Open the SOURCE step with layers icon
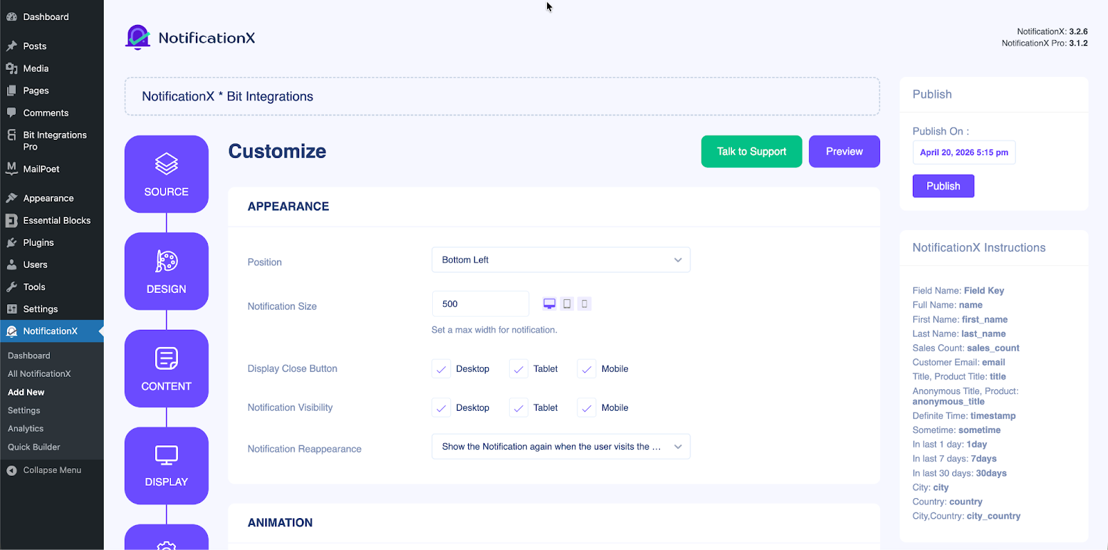The height and width of the screenshot is (550, 1108). click(x=166, y=174)
